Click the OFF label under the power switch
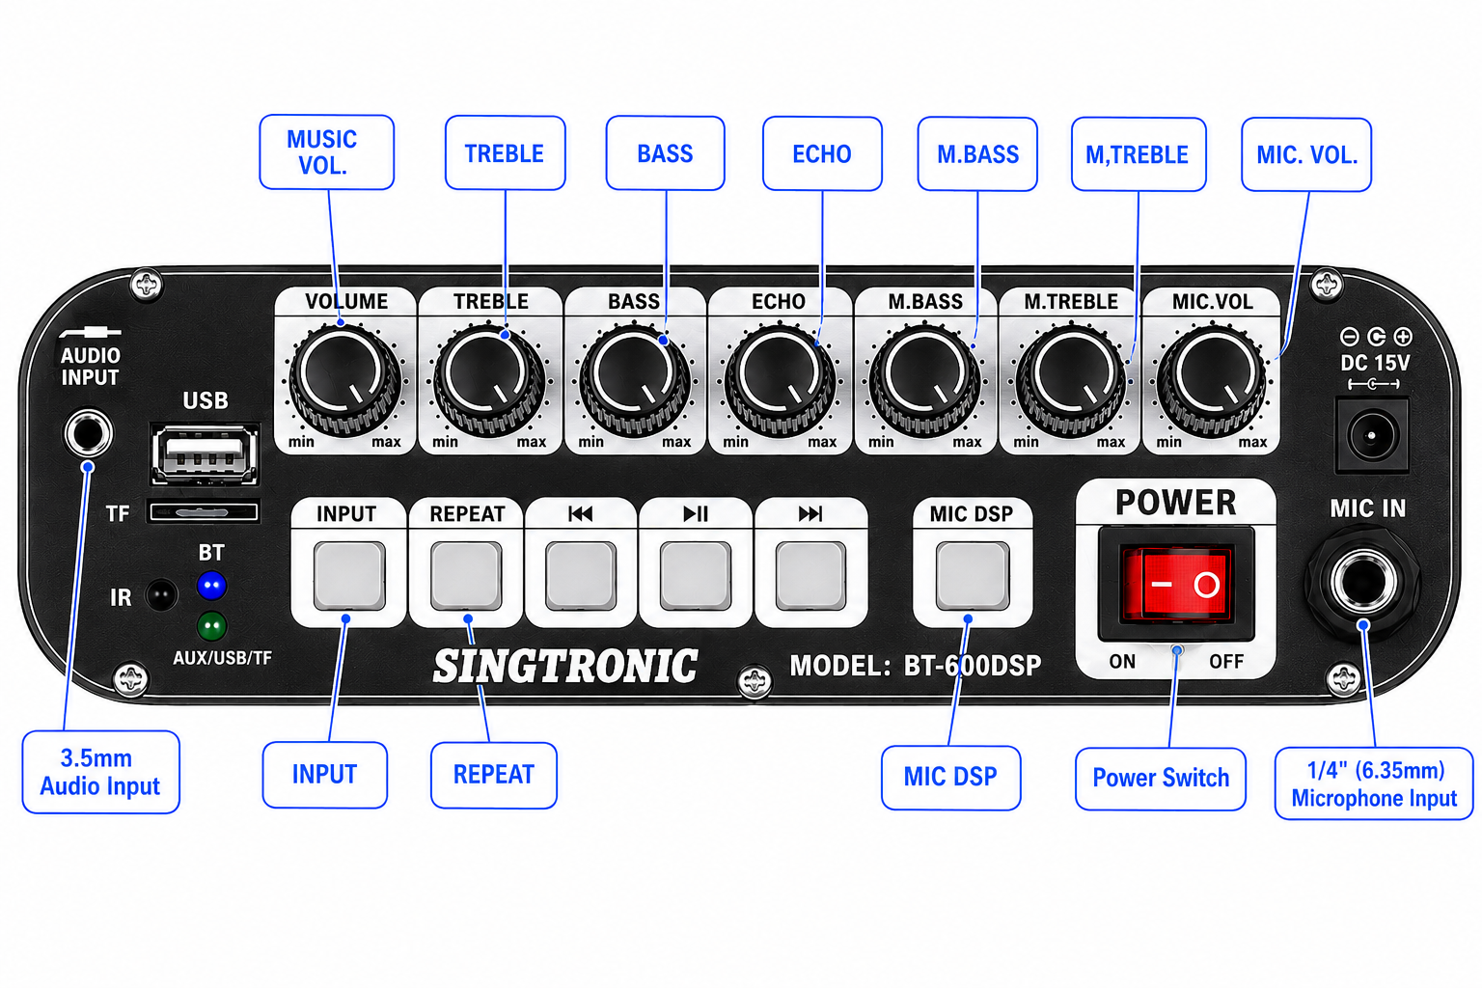The width and height of the screenshot is (1482, 988). [x=1226, y=662]
